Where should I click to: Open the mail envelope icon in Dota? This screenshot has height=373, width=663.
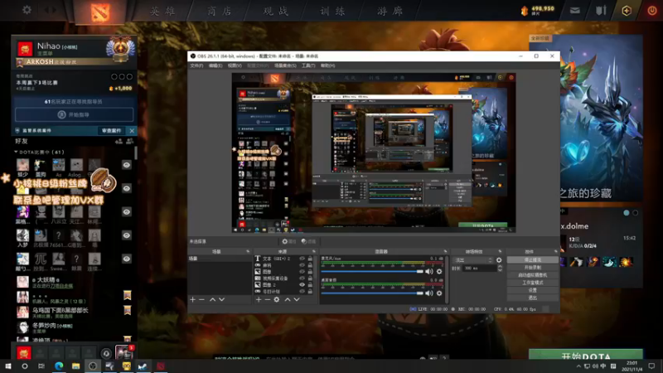[x=573, y=10]
